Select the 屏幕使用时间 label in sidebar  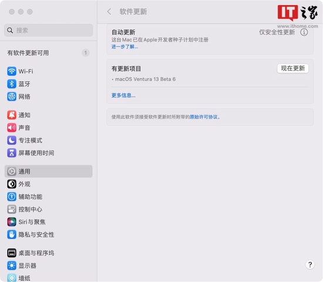(x=36, y=153)
